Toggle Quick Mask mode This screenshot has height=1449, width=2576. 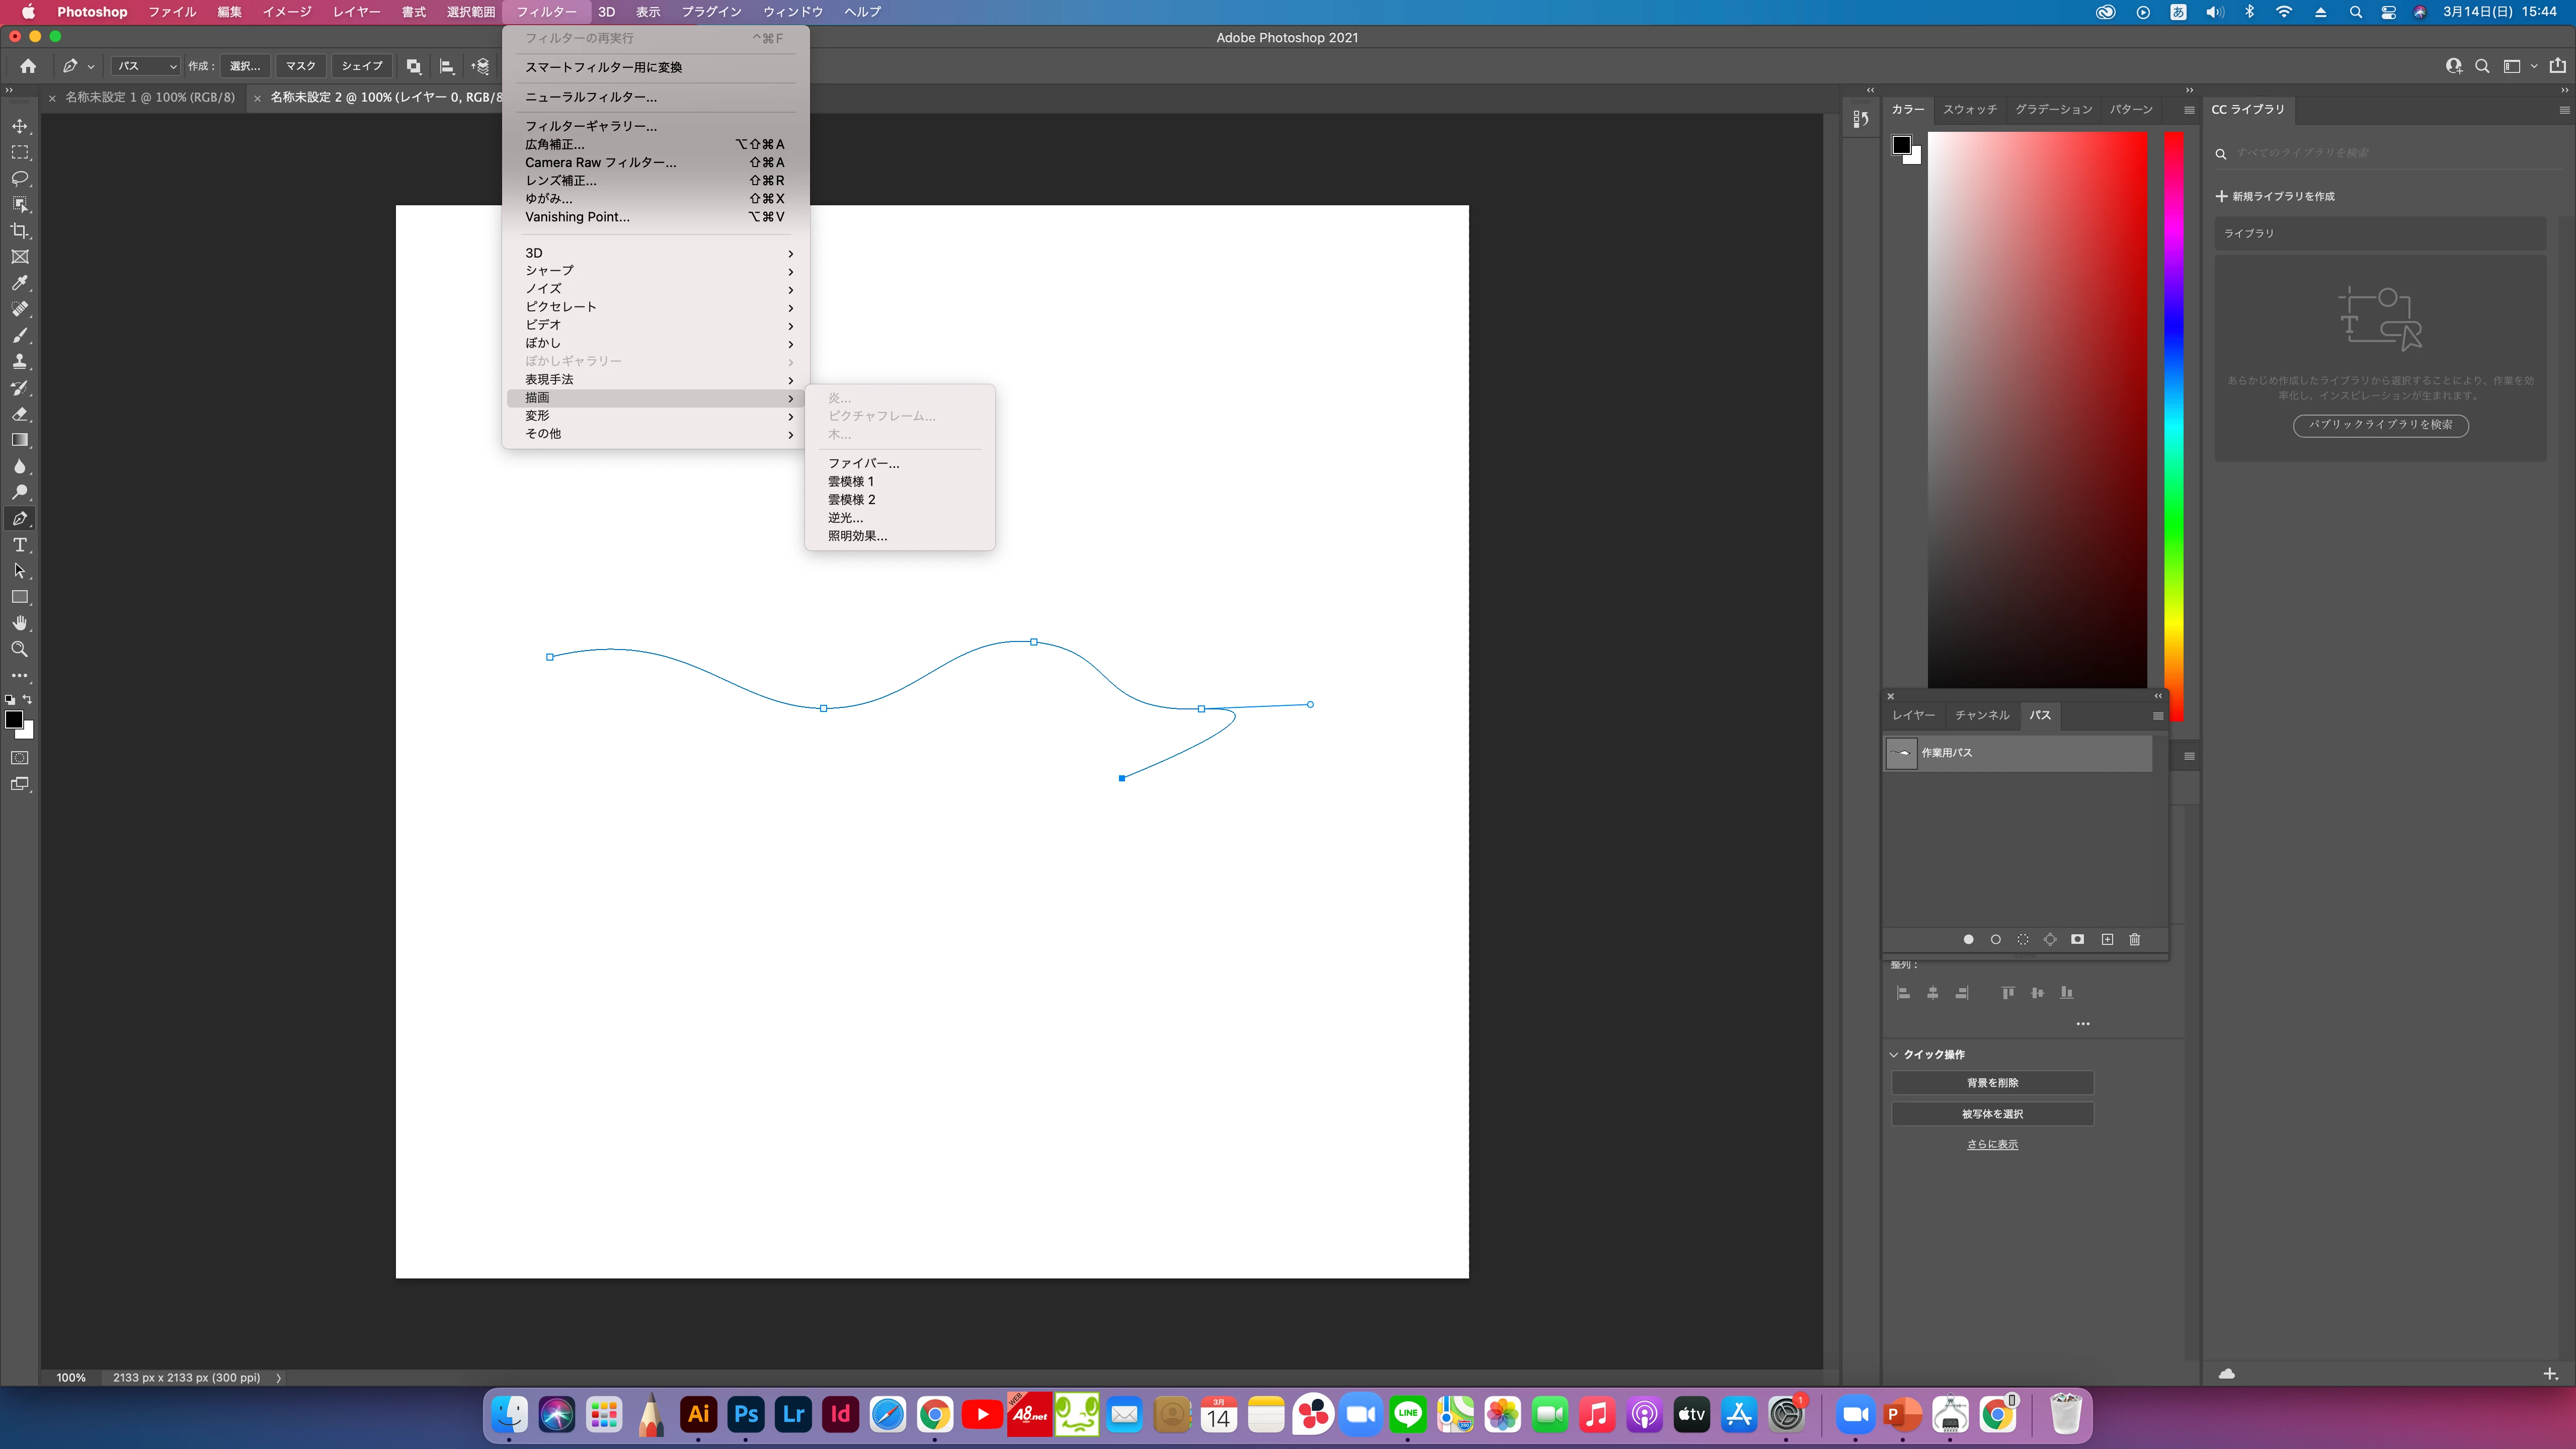tap(20, 758)
